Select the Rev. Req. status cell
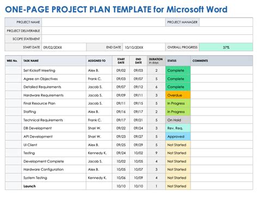This screenshot has height=197, width=258. [178, 128]
